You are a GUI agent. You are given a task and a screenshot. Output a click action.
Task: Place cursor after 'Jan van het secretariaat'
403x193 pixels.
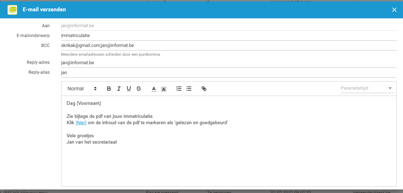[x=118, y=142]
